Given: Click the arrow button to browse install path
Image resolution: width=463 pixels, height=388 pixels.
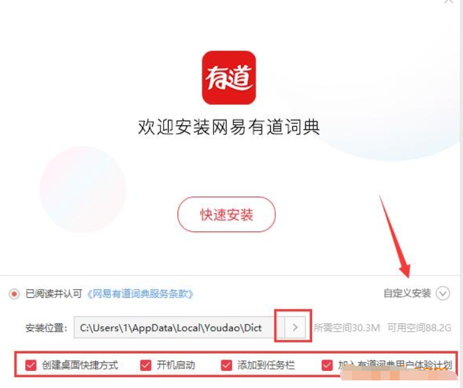Looking at the screenshot, I should (295, 327).
